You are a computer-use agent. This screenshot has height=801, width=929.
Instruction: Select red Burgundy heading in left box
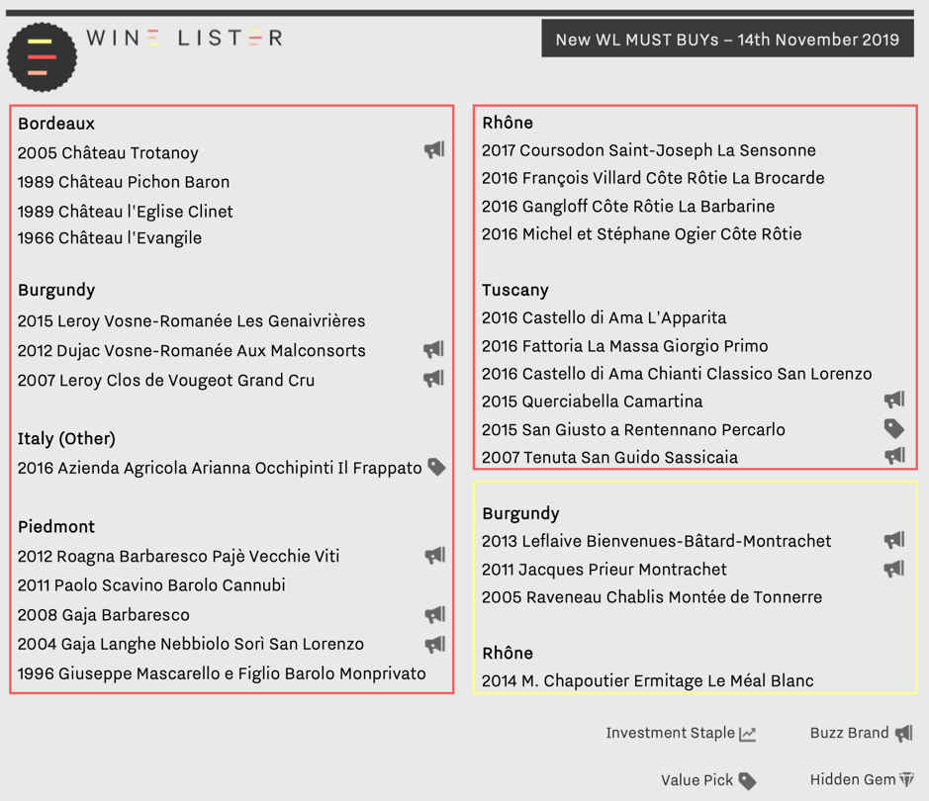pyautogui.click(x=56, y=290)
